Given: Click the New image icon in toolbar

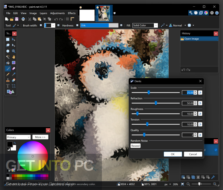Looking at the screenshot, I should pyautogui.click(x=7, y=19).
